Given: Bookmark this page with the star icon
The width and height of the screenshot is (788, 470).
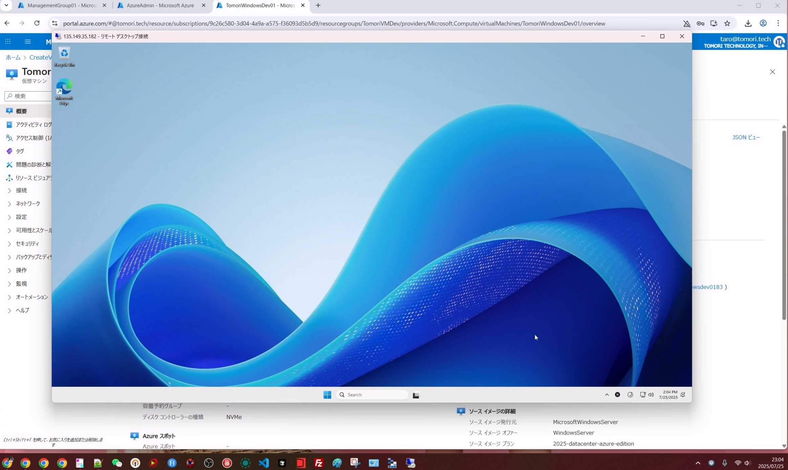Looking at the screenshot, I should 727,23.
